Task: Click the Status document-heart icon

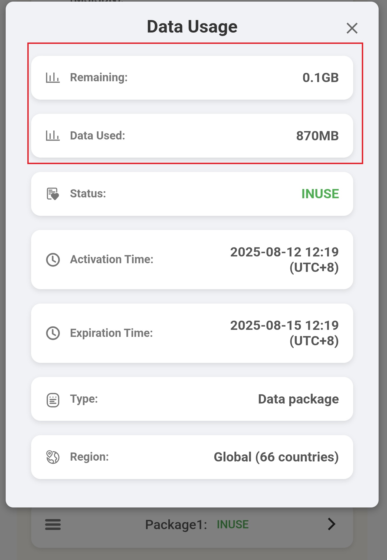Action: [53, 194]
